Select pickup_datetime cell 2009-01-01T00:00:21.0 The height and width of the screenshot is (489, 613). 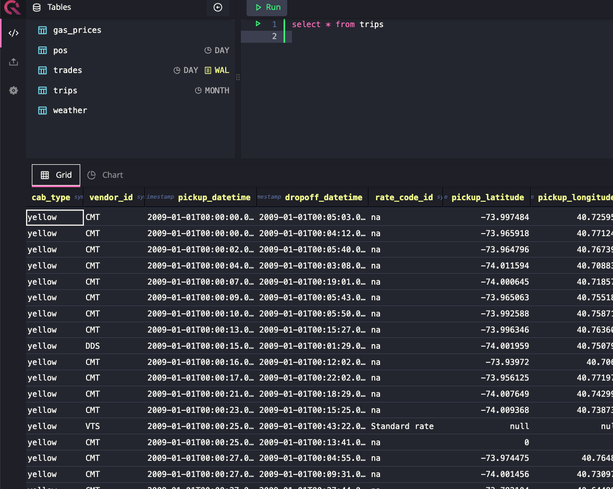201,394
